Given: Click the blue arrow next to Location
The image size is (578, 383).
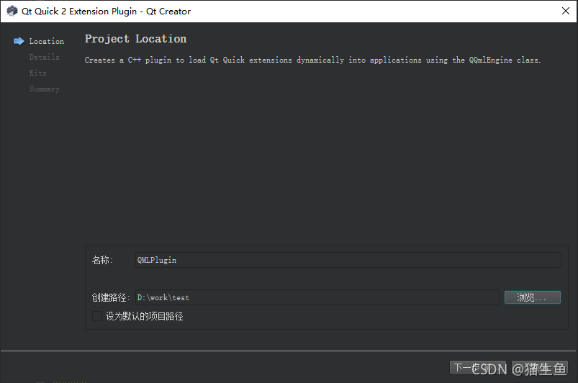Looking at the screenshot, I should [x=19, y=41].
